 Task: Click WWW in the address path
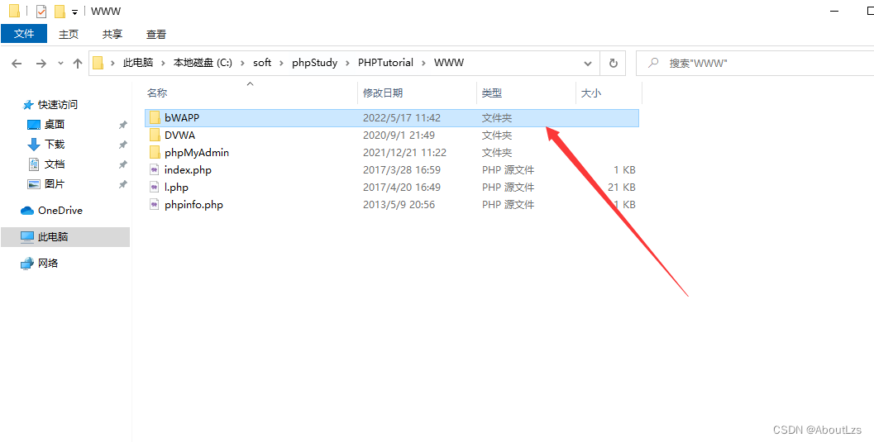449,63
